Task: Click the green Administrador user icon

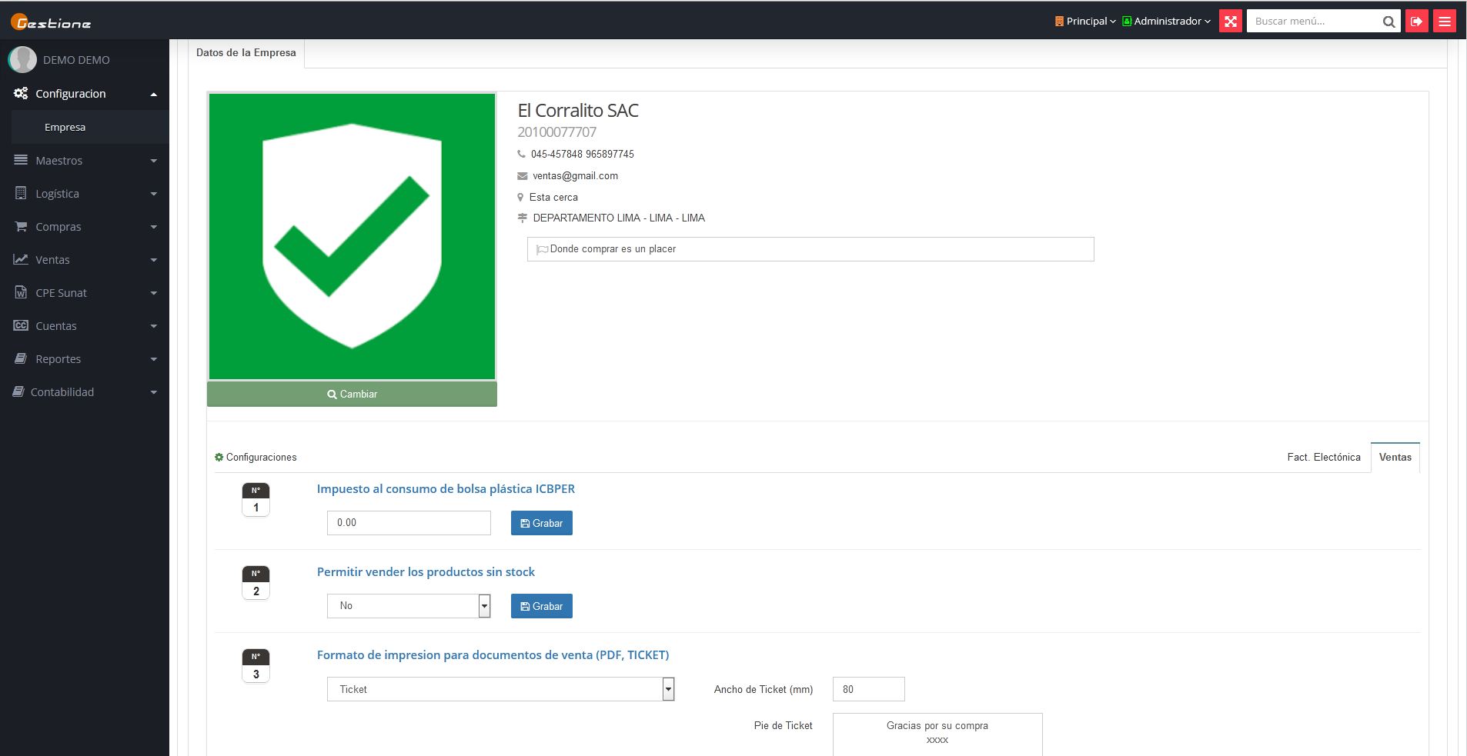Action: click(x=1127, y=22)
